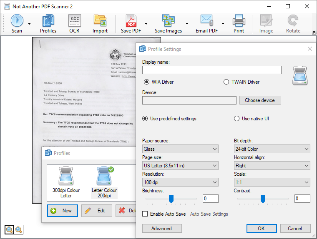The height and width of the screenshot is (239, 317).
Task: Click the Import folder icon
Action: (100, 20)
